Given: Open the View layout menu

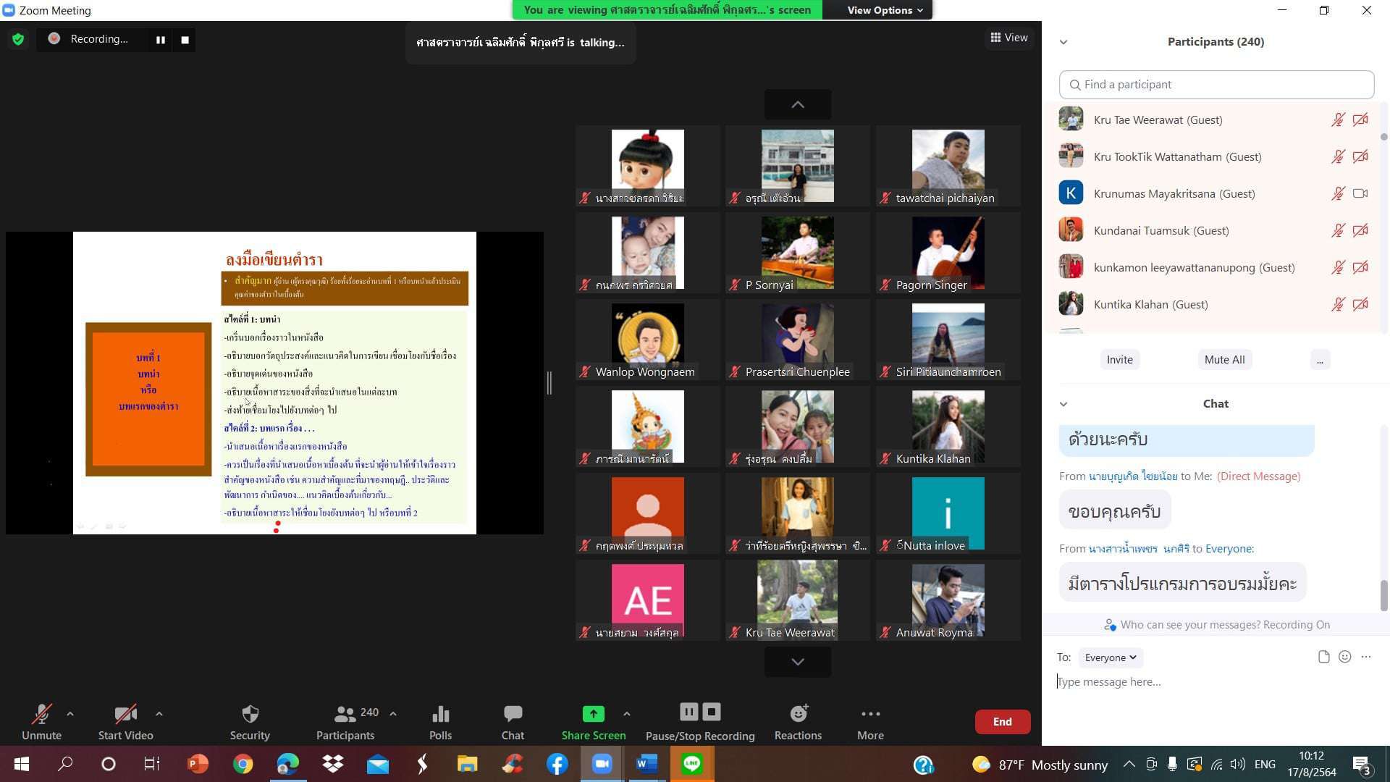Looking at the screenshot, I should coord(1009,38).
